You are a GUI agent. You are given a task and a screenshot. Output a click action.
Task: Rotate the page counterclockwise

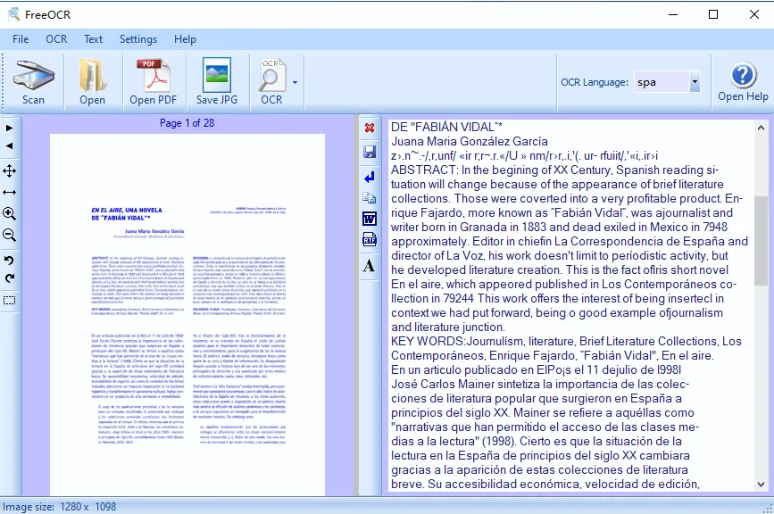click(10, 260)
